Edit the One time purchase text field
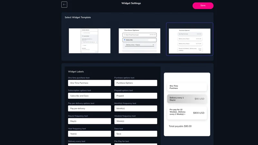 [89, 83]
